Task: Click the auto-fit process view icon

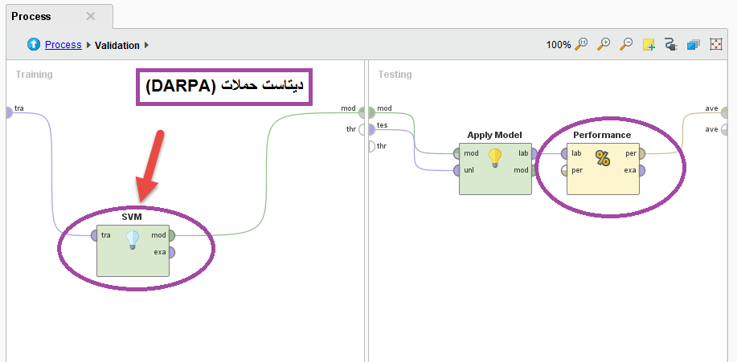Action: coord(716,45)
